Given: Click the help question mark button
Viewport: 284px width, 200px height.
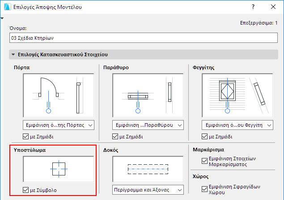Looking at the screenshot, I should (253, 8).
